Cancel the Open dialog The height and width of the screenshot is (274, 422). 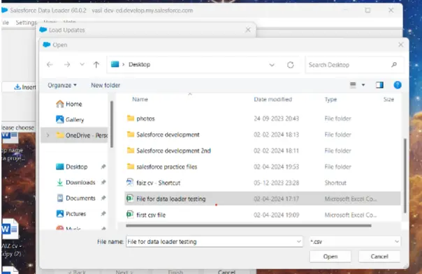(379, 257)
